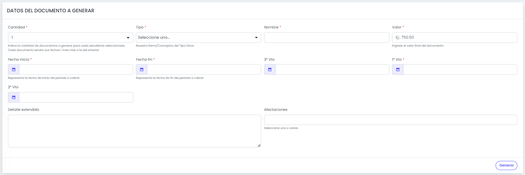Open the Afectaciones multi-select field
This screenshot has height=175, width=525.
click(x=391, y=120)
